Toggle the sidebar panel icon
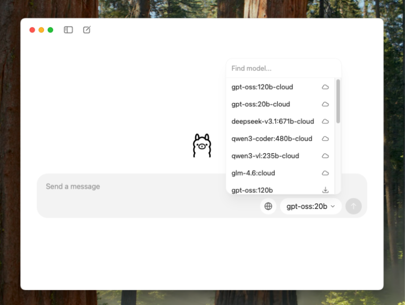The height and width of the screenshot is (305, 405). [68, 30]
